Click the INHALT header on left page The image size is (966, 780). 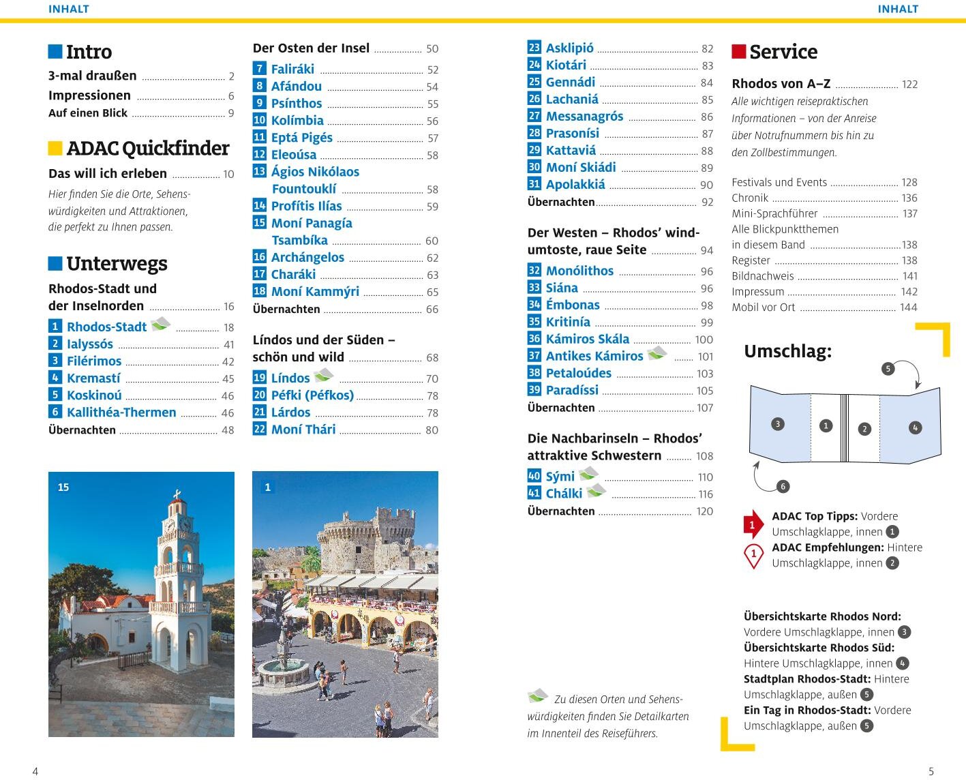click(x=69, y=9)
